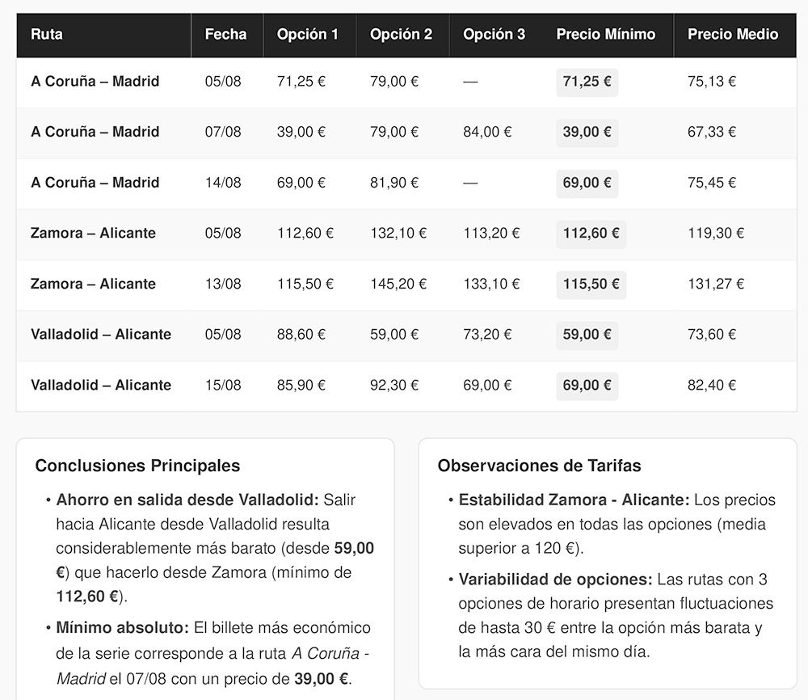Click the 115,50 € minimum price badge
Viewport: 808px width, 700px height.
591,285
